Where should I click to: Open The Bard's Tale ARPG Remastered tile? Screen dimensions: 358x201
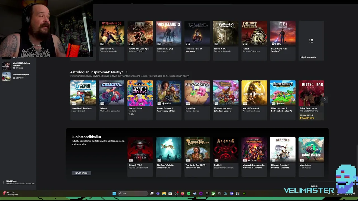[x=197, y=157]
